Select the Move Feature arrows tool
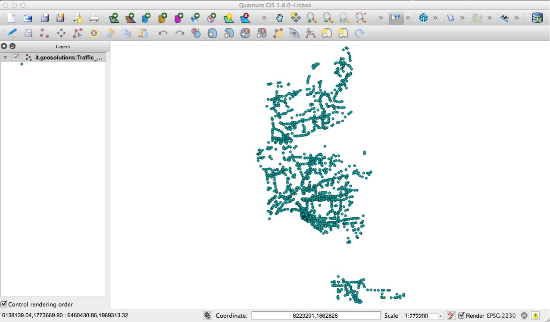Viewport: 550px width, 322px height. click(x=61, y=33)
